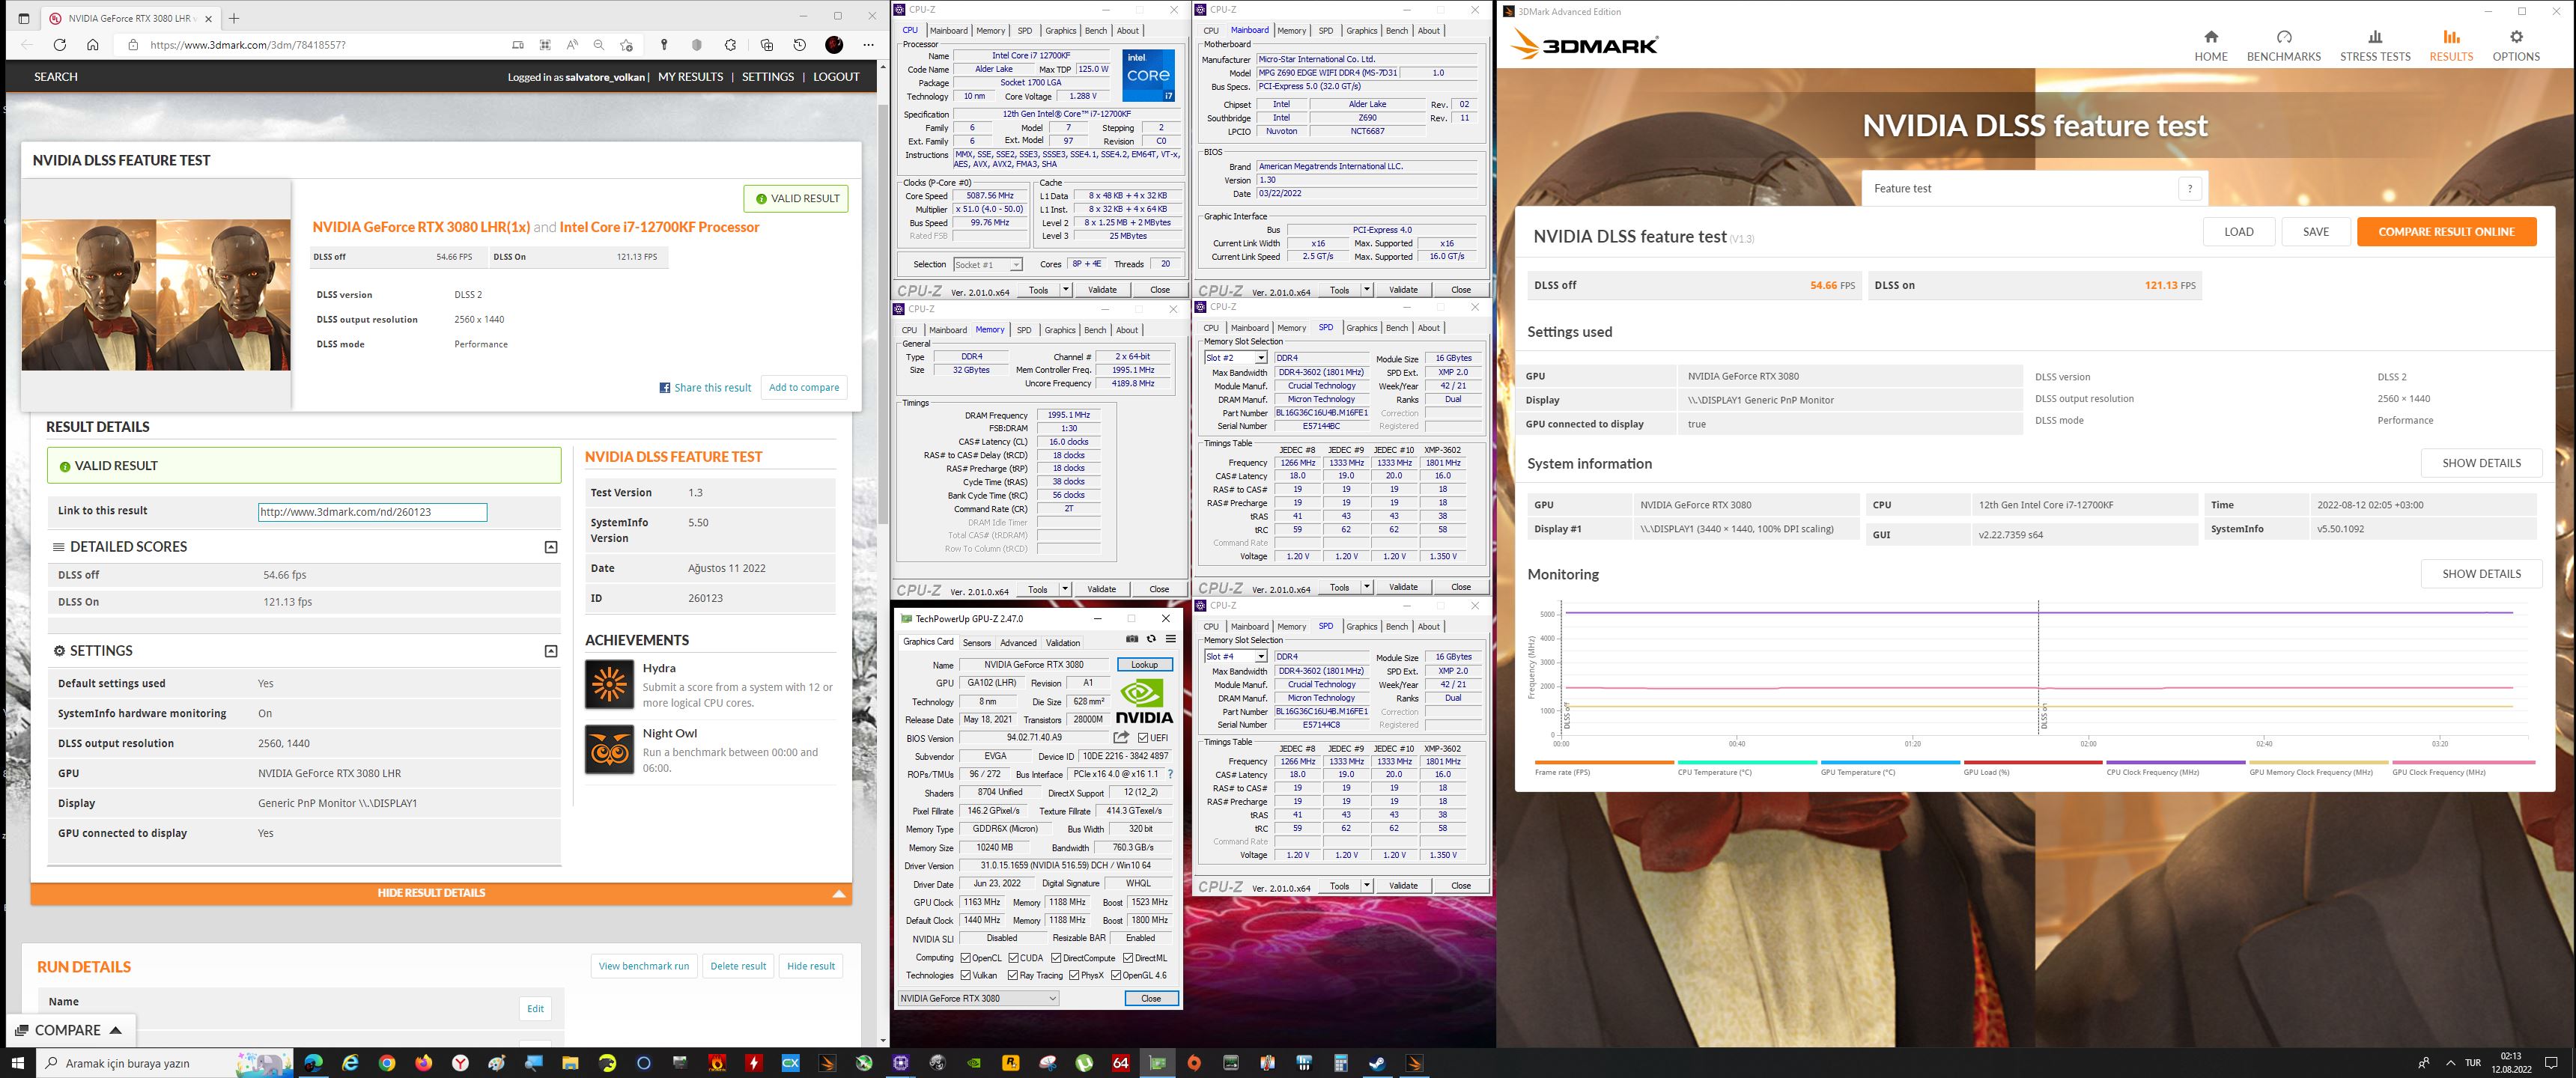Screen dimensions: 2576x1078
Task: Open Firefox from the taskbar
Action: [x=424, y=1063]
